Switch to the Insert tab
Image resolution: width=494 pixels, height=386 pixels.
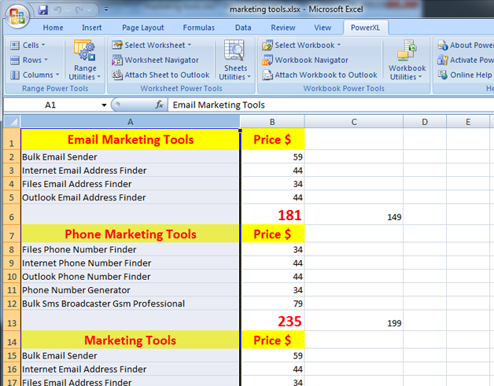tap(92, 28)
